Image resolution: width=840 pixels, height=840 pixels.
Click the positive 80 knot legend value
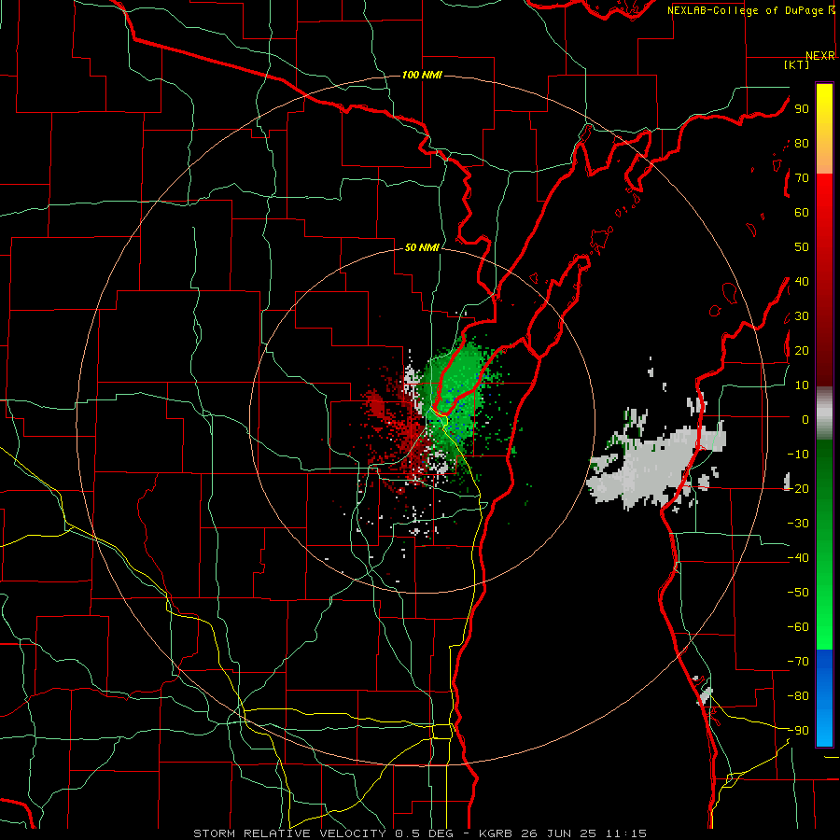[802, 143]
